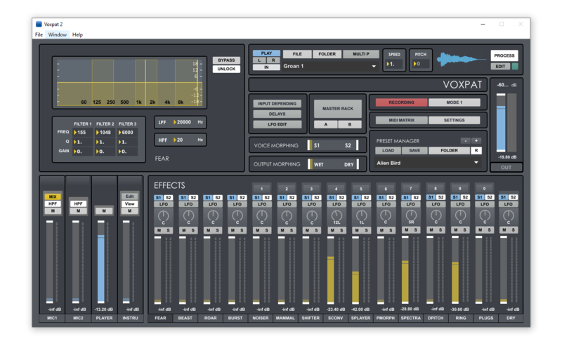
Task: Open the Window menu
Action: (x=58, y=34)
